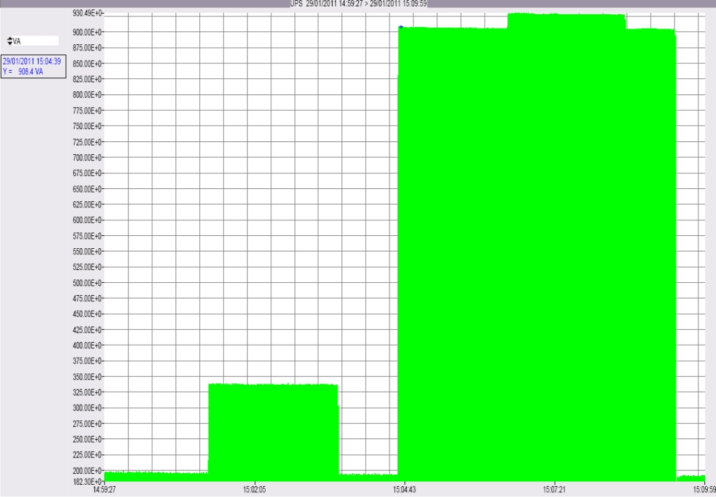Select the cursor readout box showing 908.4 VA
The height and width of the screenshot is (497, 716).
[x=33, y=67]
